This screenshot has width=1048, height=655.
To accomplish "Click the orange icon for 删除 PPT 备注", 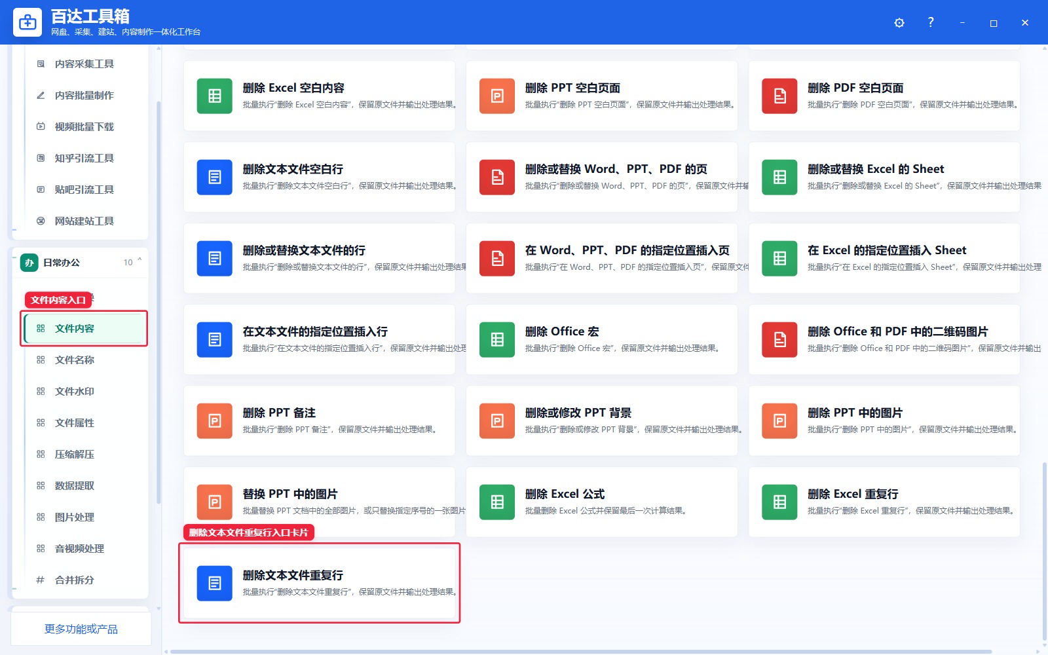I will pos(215,421).
